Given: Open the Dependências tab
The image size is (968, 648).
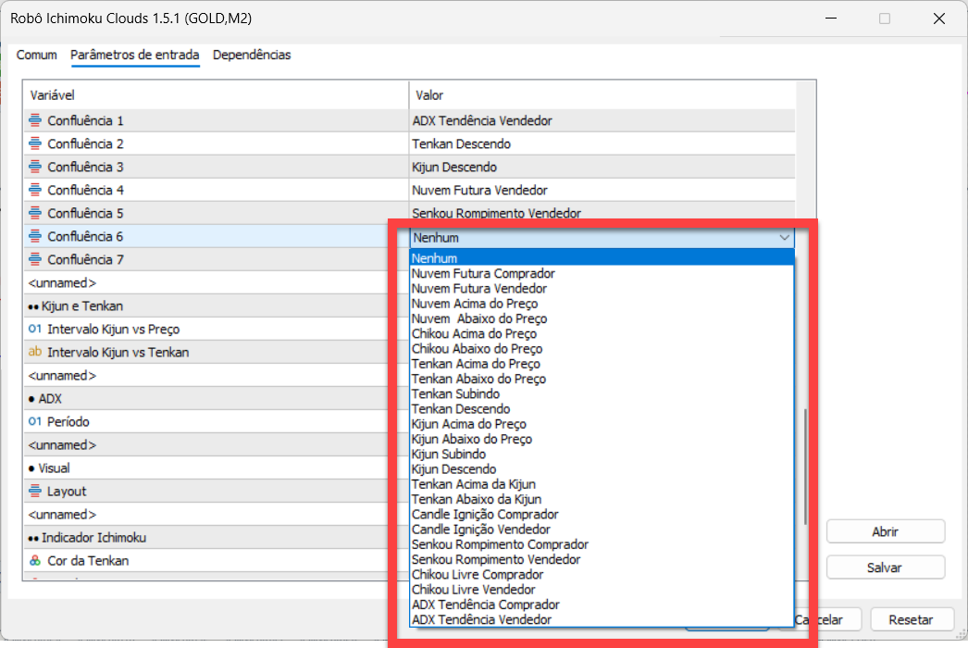Looking at the screenshot, I should 252,56.
